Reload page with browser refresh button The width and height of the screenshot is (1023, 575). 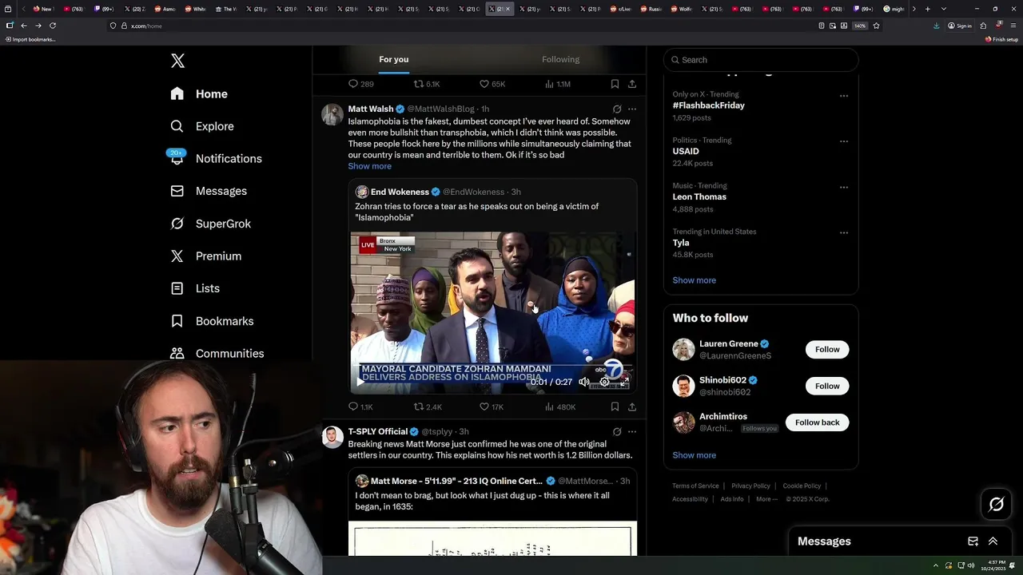53,26
